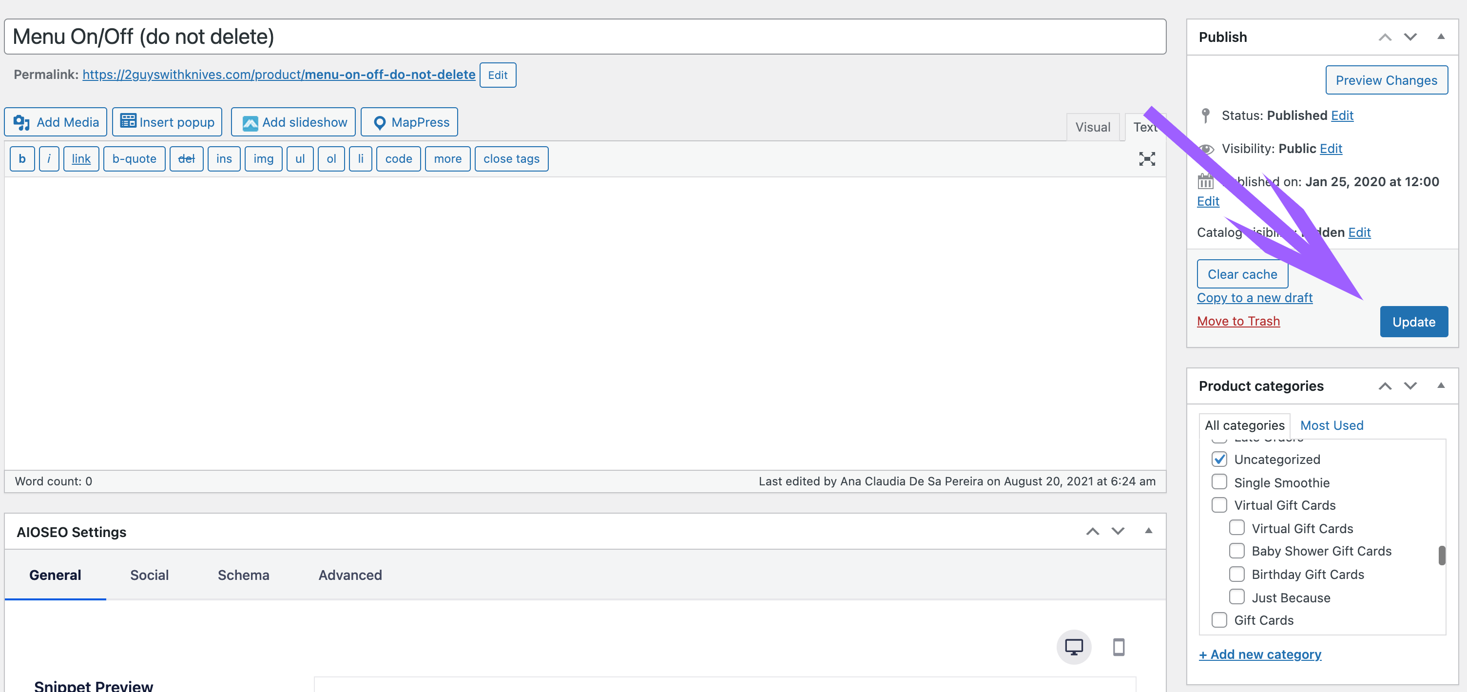Viewport: 1467px width, 692px height.
Task: Collapse the Publish panel with triangle toggle
Action: click(x=1441, y=37)
